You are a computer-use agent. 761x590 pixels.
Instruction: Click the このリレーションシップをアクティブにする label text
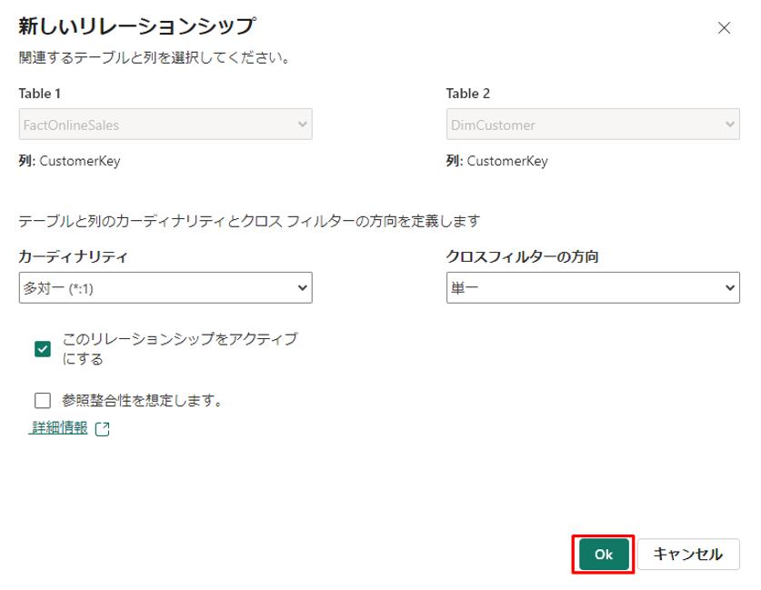(179, 349)
